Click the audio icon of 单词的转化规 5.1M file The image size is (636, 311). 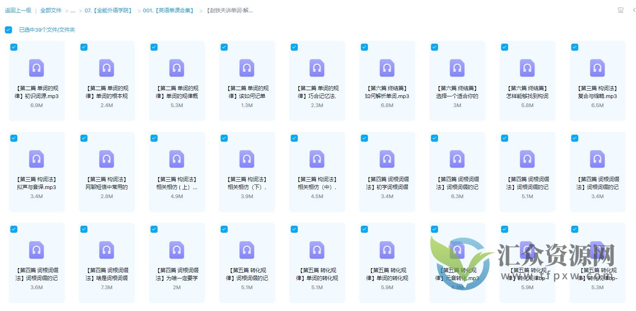click(317, 250)
